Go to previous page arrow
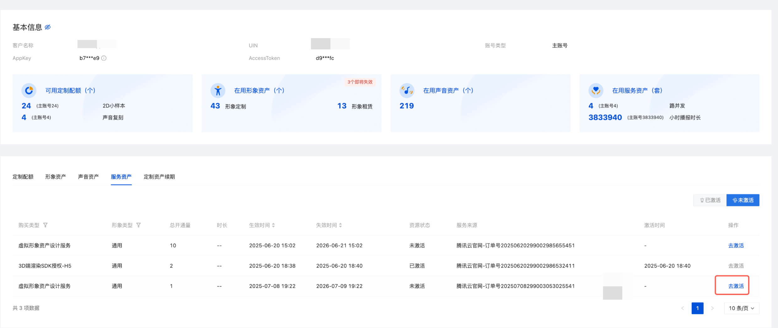Viewport: 778px width, 328px height. pos(683,308)
